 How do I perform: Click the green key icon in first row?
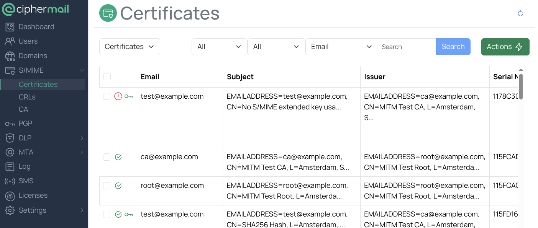point(129,96)
